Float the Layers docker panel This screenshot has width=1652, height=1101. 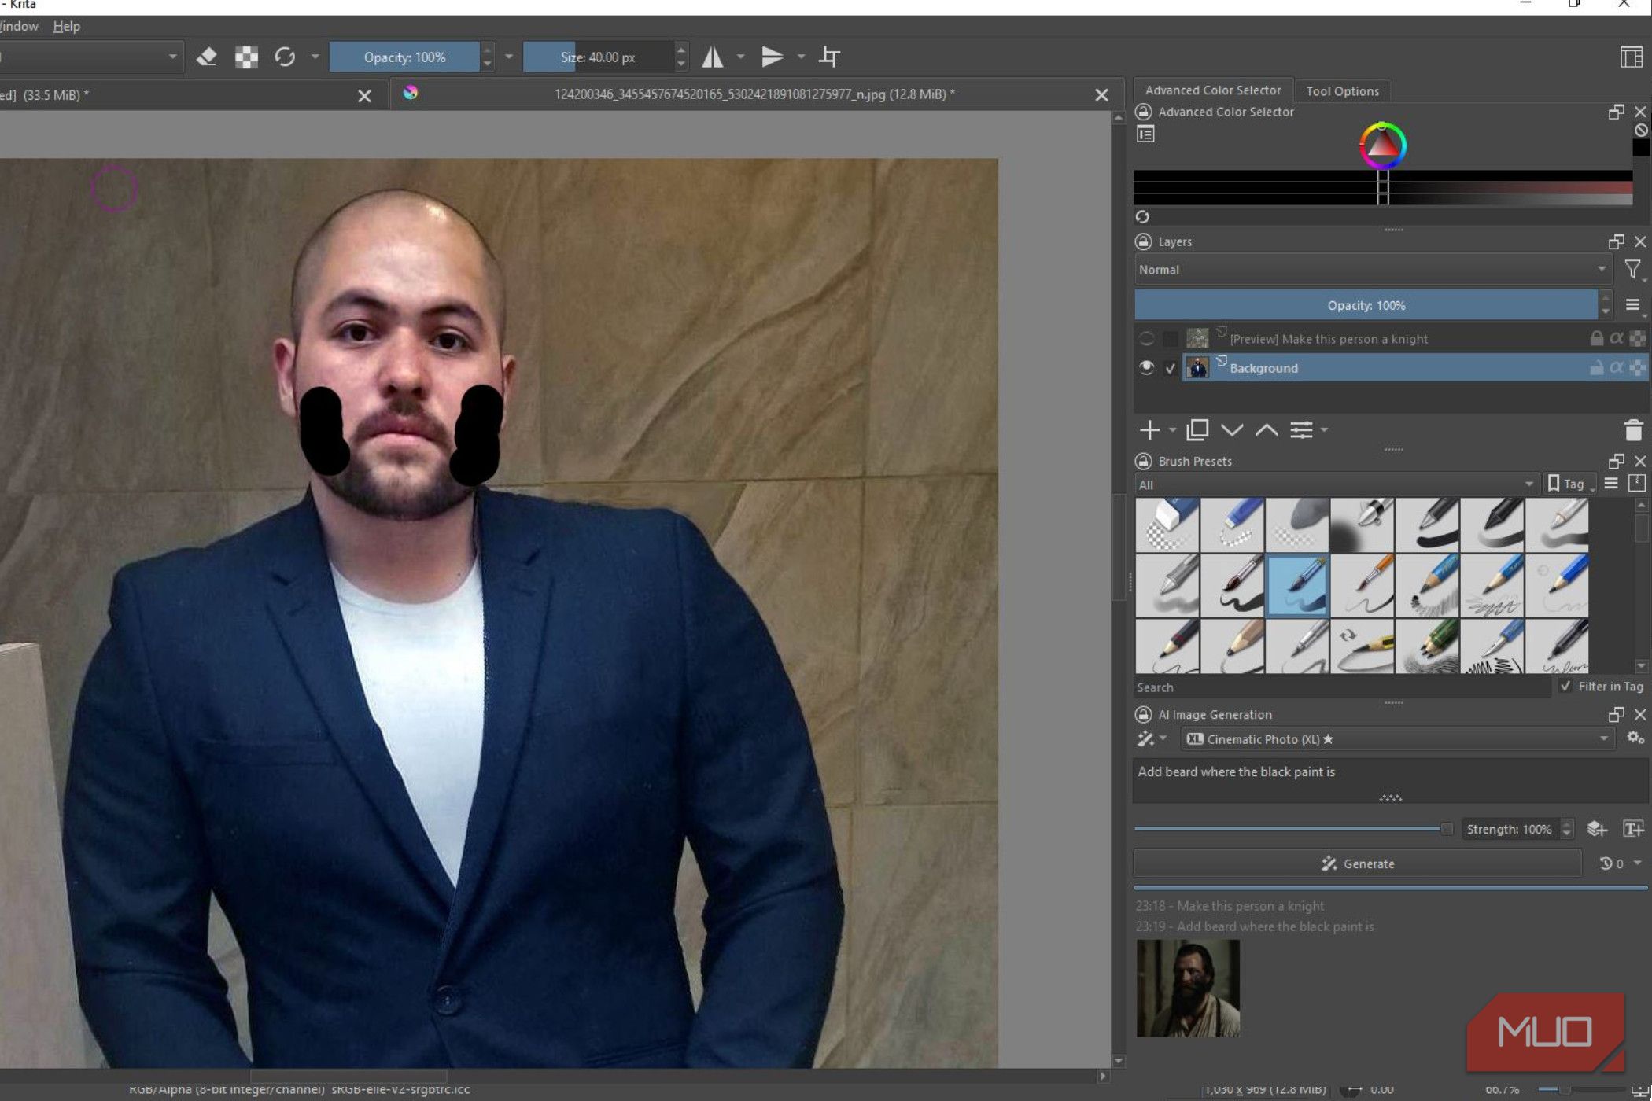1616,241
